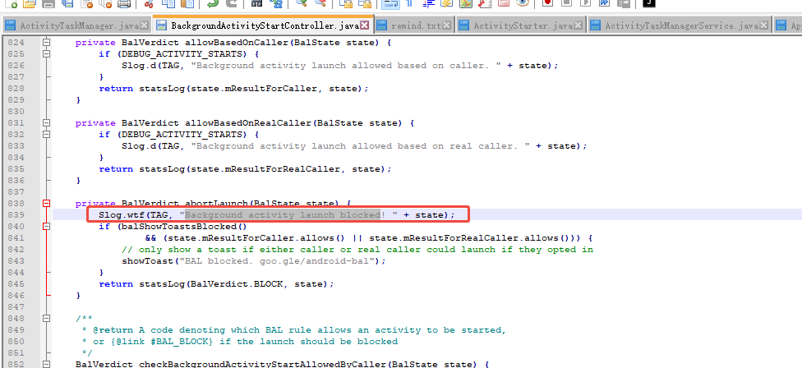This screenshot has width=802, height=368.
Task: Click Slog.d 'based on real caller' line
Action: coord(354,145)
